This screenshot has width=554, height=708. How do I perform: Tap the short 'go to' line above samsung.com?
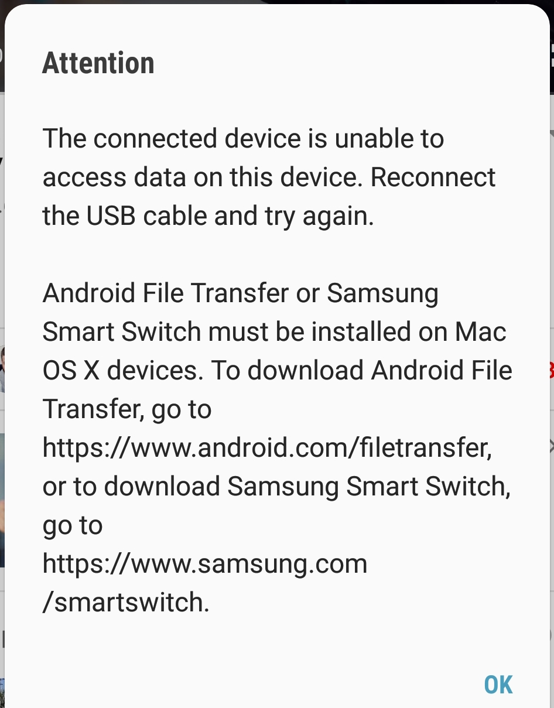[73, 525]
